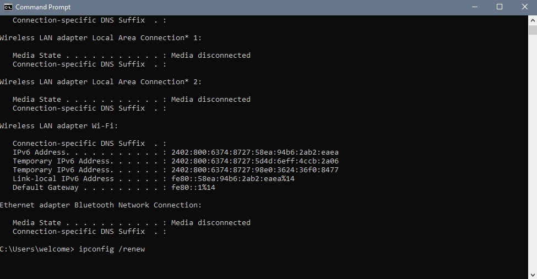Click the first Temporary IPv6 Address value

coord(255,161)
